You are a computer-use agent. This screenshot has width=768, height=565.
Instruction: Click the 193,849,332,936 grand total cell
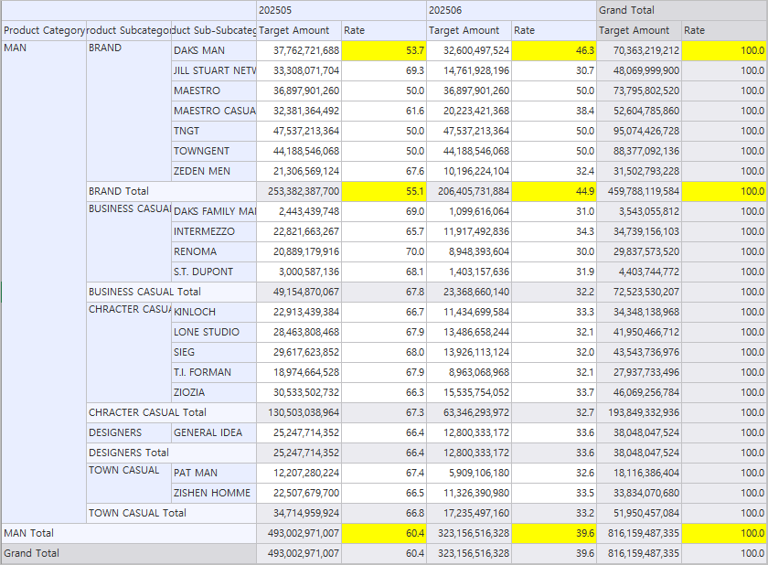[x=639, y=411]
